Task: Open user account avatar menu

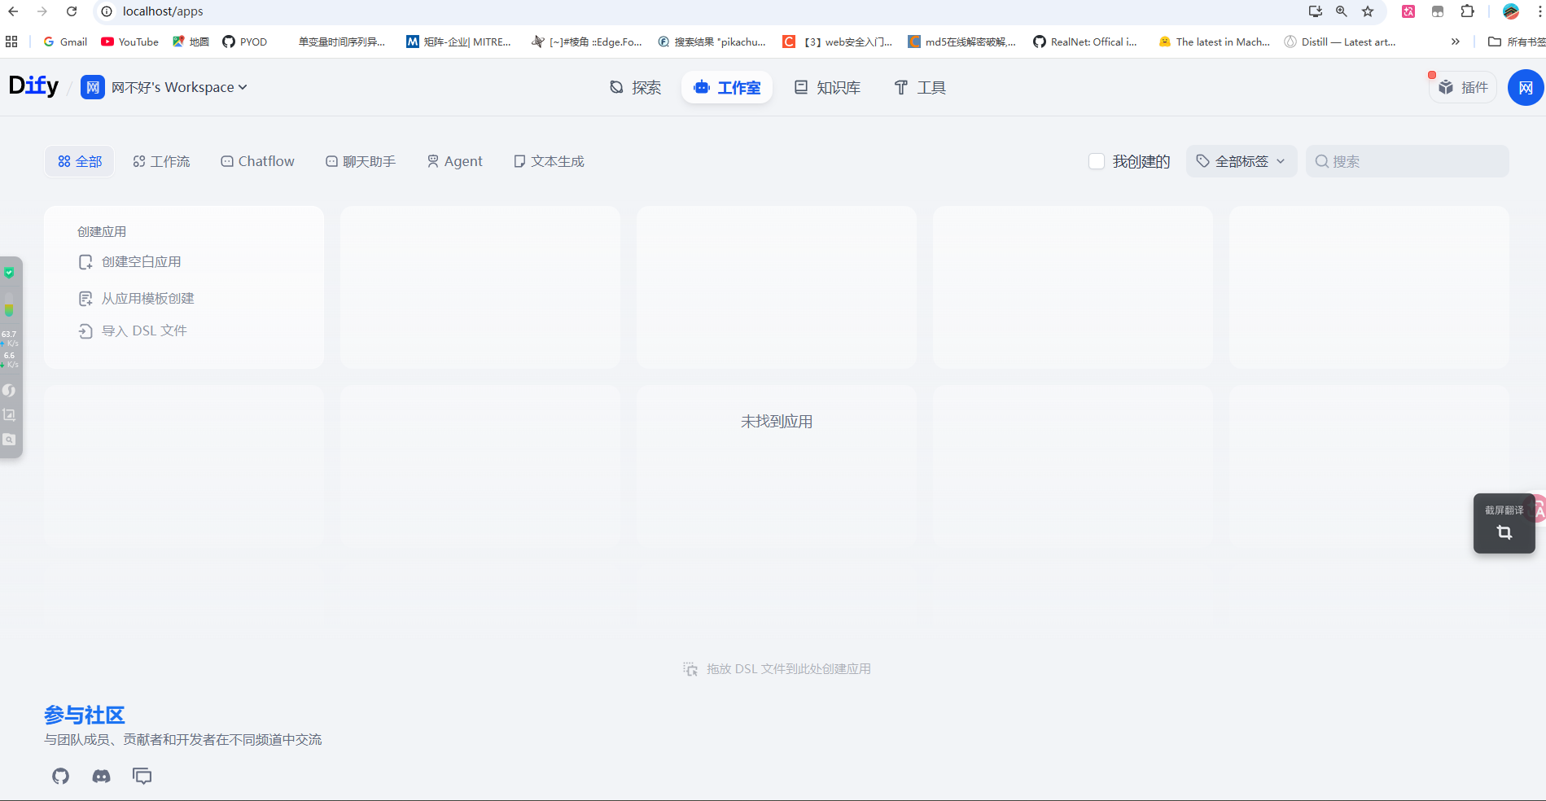Action: click(1526, 87)
